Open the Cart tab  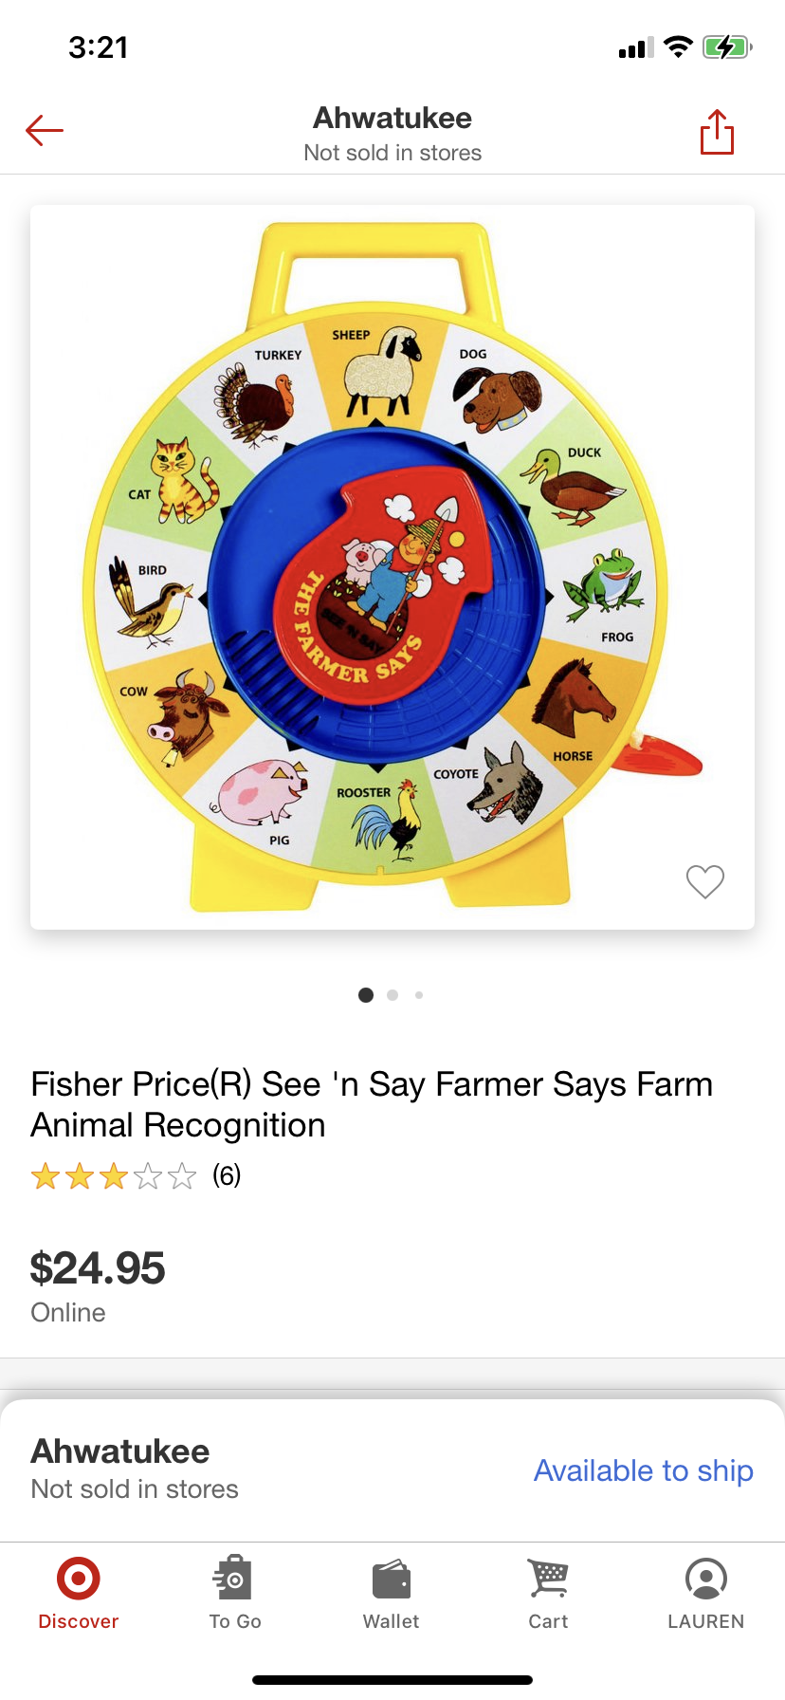point(548,1594)
